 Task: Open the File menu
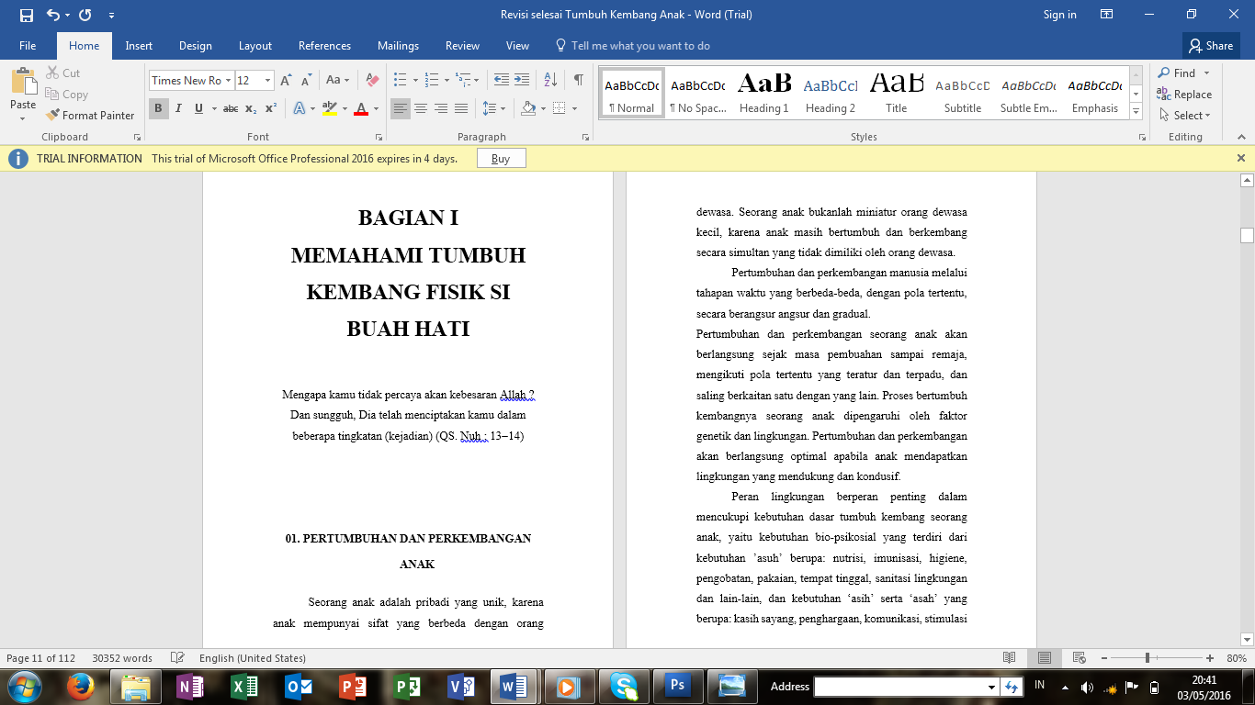click(x=28, y=46)
